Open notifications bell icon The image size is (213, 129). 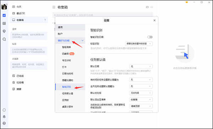coord(4,117)
